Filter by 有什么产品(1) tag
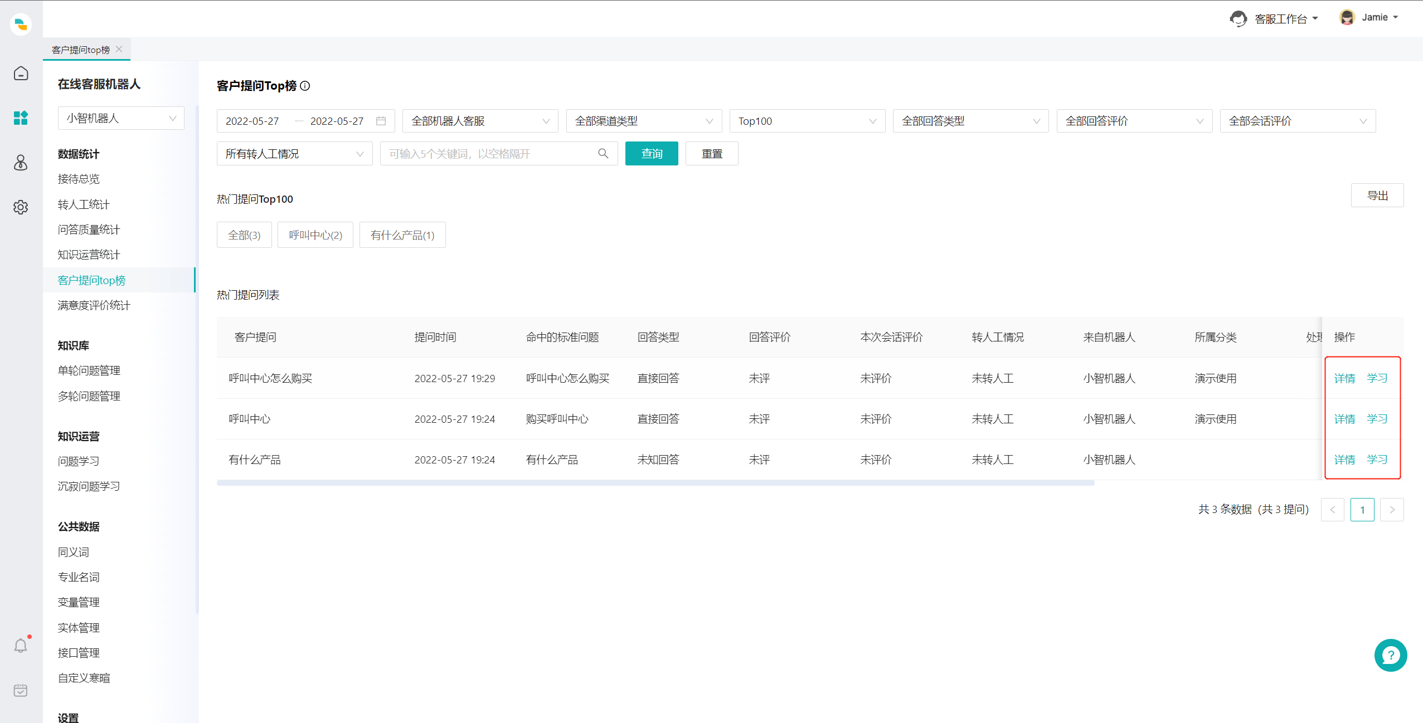The height and width of the screenshot is (723, 1423). (402, 235)
